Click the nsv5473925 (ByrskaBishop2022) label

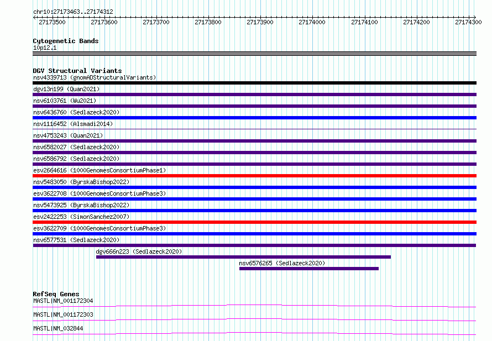coord(81,205)
